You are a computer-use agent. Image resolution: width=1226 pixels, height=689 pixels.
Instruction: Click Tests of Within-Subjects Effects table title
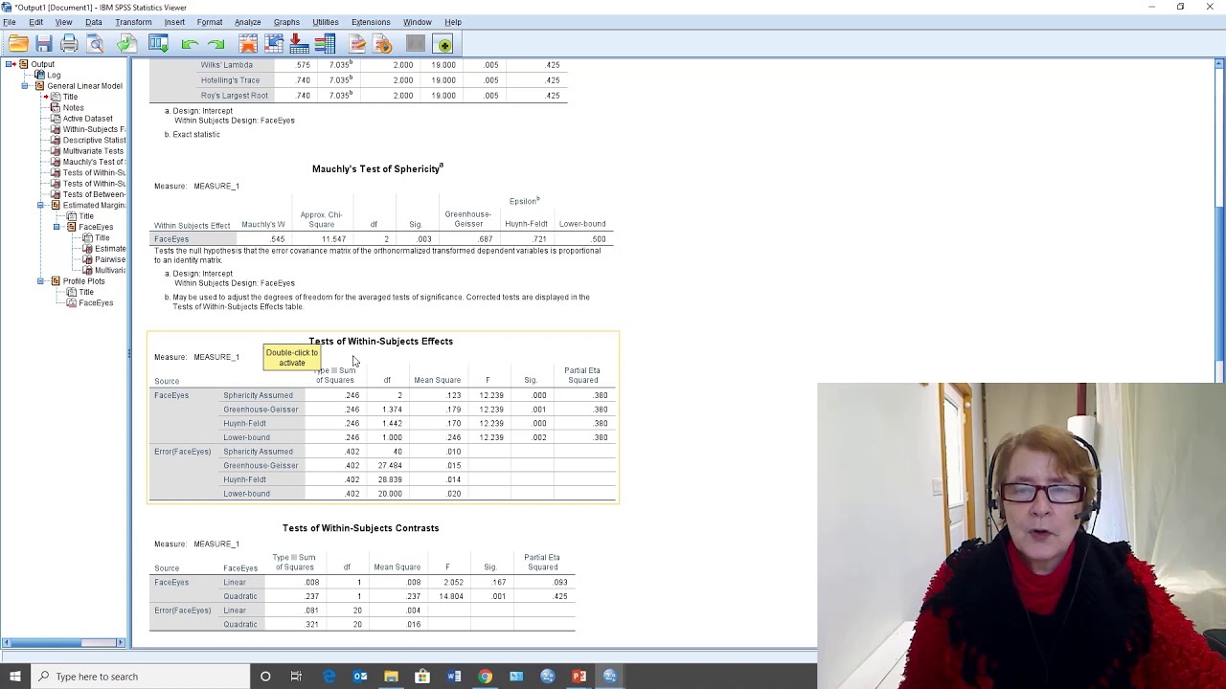pyautogui.click(x=380, y=342)
